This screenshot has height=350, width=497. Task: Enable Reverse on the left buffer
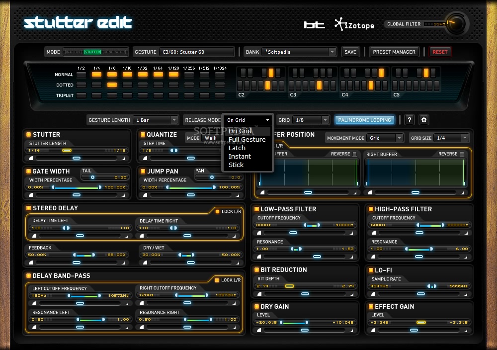(354, 154)
